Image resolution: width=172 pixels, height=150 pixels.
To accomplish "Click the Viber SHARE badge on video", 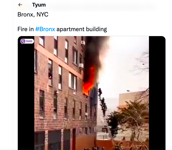I will [27, 41].
